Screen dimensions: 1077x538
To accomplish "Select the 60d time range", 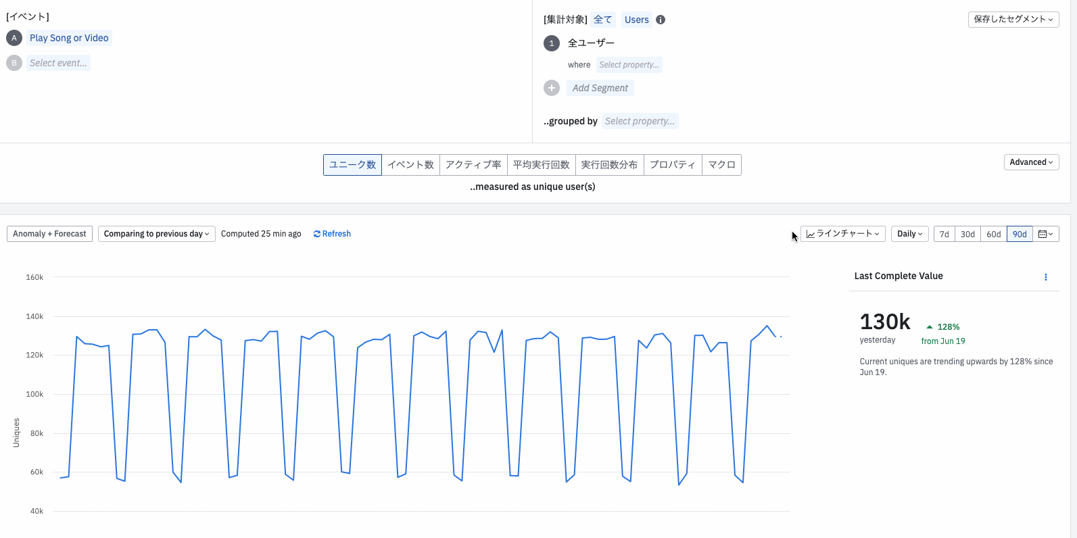I will 994,234.
